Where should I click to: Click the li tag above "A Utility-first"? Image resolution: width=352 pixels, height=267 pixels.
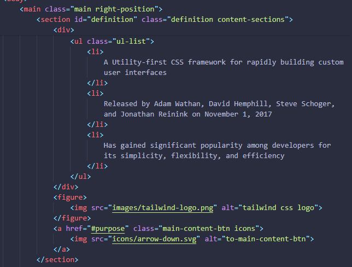95,52
